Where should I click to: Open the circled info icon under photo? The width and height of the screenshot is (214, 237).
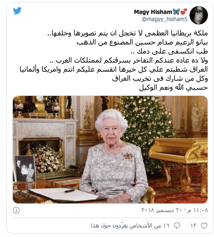16,210
